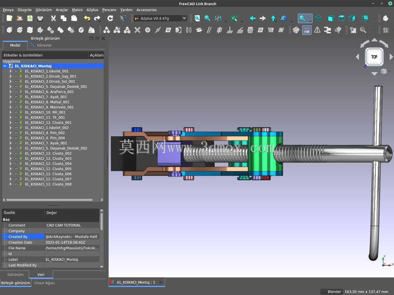This screenshot has width=394, height=295.
Task: Click the puzzle pieces icon
Action: point(353,30)
